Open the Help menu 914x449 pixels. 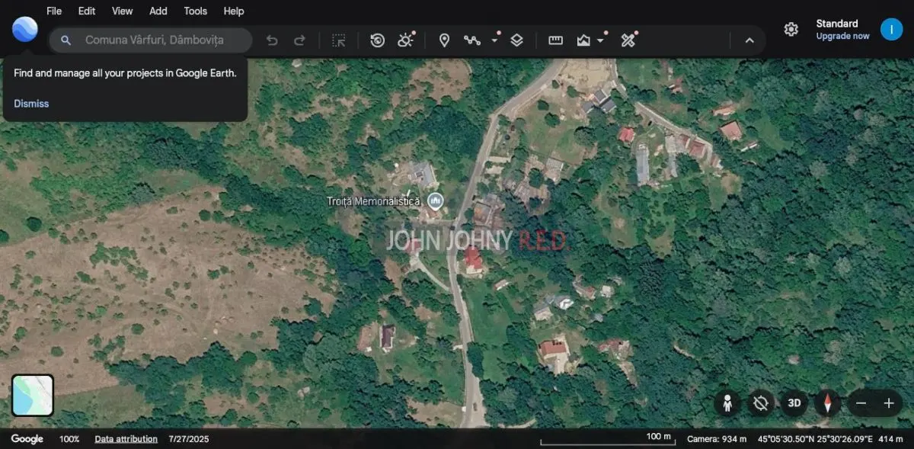click(x=234, y=11)
